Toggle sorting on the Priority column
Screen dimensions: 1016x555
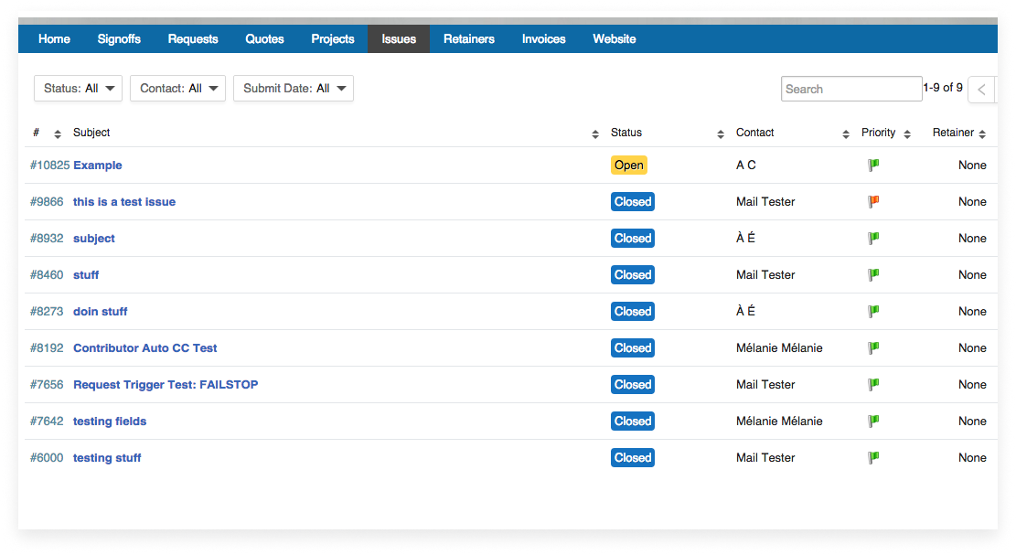tap(908, 133)
